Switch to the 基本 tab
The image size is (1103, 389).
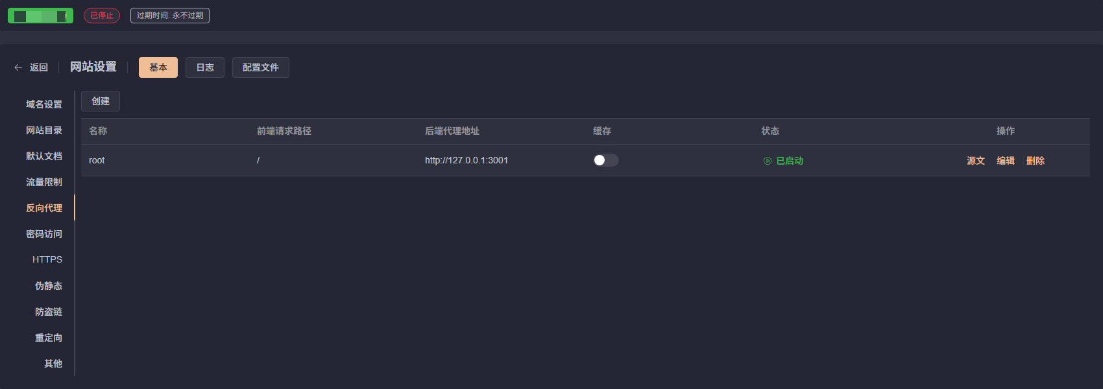(x=158, y=67)
